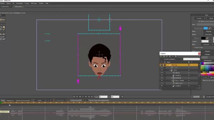Image resolution: width=214 pixels, height=120 pixels.
Task: Click the fullscreen icon beside Qualité d'affichage
Action: [x=204, y=97]
